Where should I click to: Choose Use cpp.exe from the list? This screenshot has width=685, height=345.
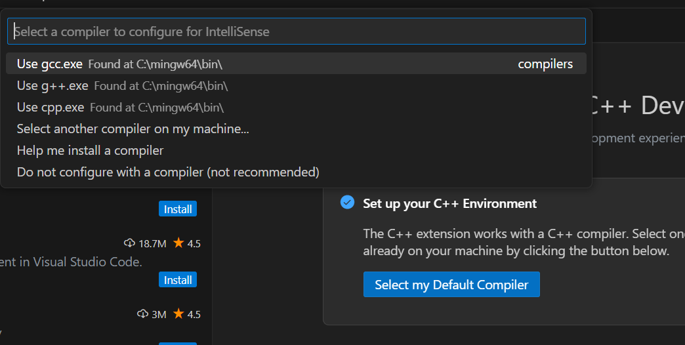pyautogui.click(x=296, y=107)
